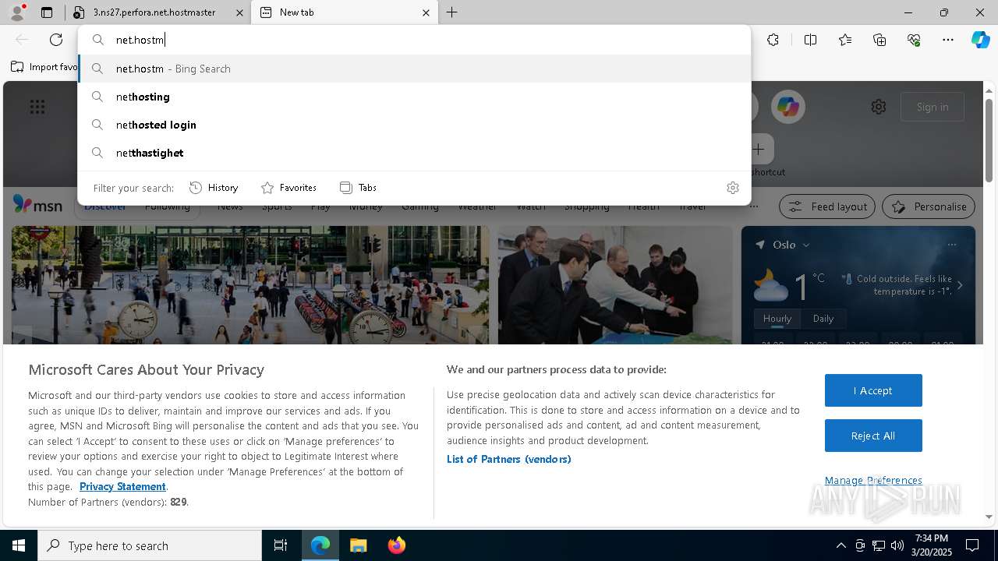Click the Import favorites bookmark

(44, 67)
